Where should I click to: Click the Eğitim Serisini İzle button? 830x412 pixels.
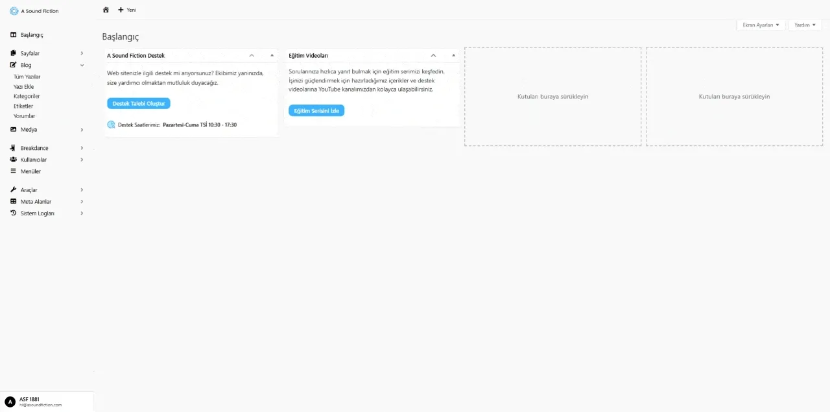[316, 110]
